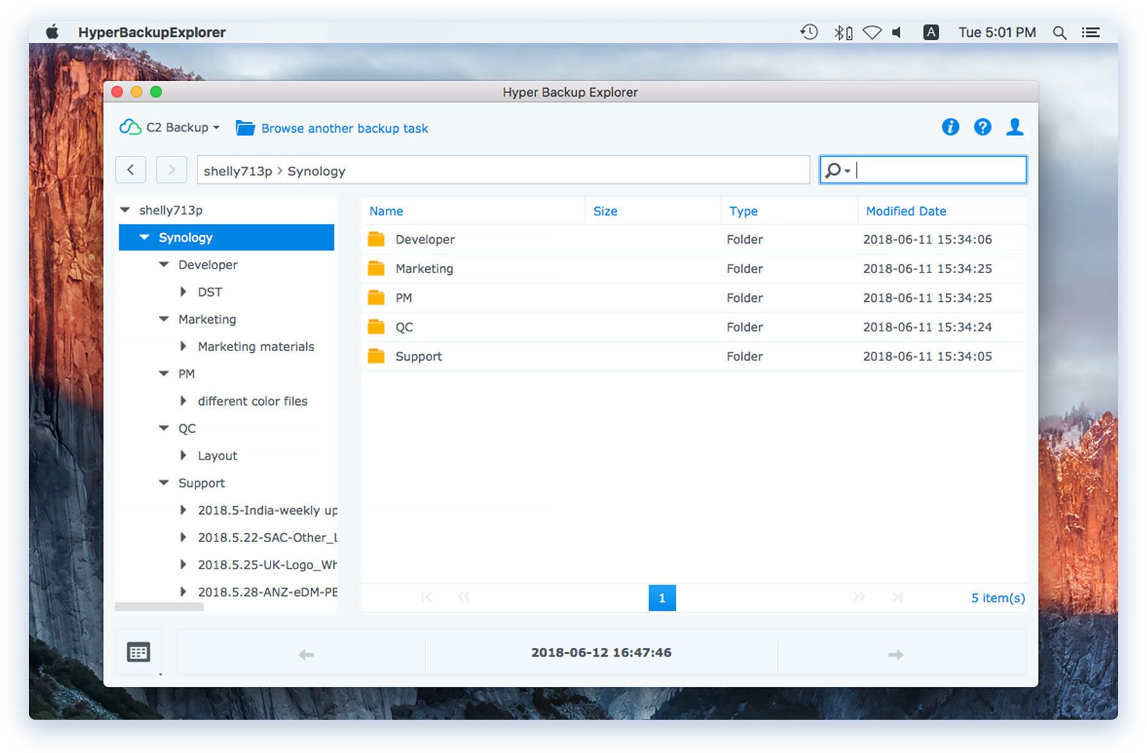Click the tree panel horizontal scrollbar
1147x753 pixels.
[160, 606]
